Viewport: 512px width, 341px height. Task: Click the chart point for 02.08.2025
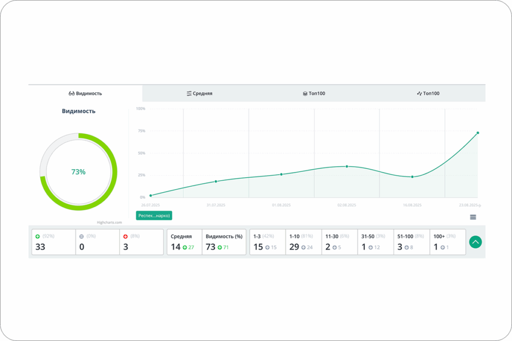point(347,166)
